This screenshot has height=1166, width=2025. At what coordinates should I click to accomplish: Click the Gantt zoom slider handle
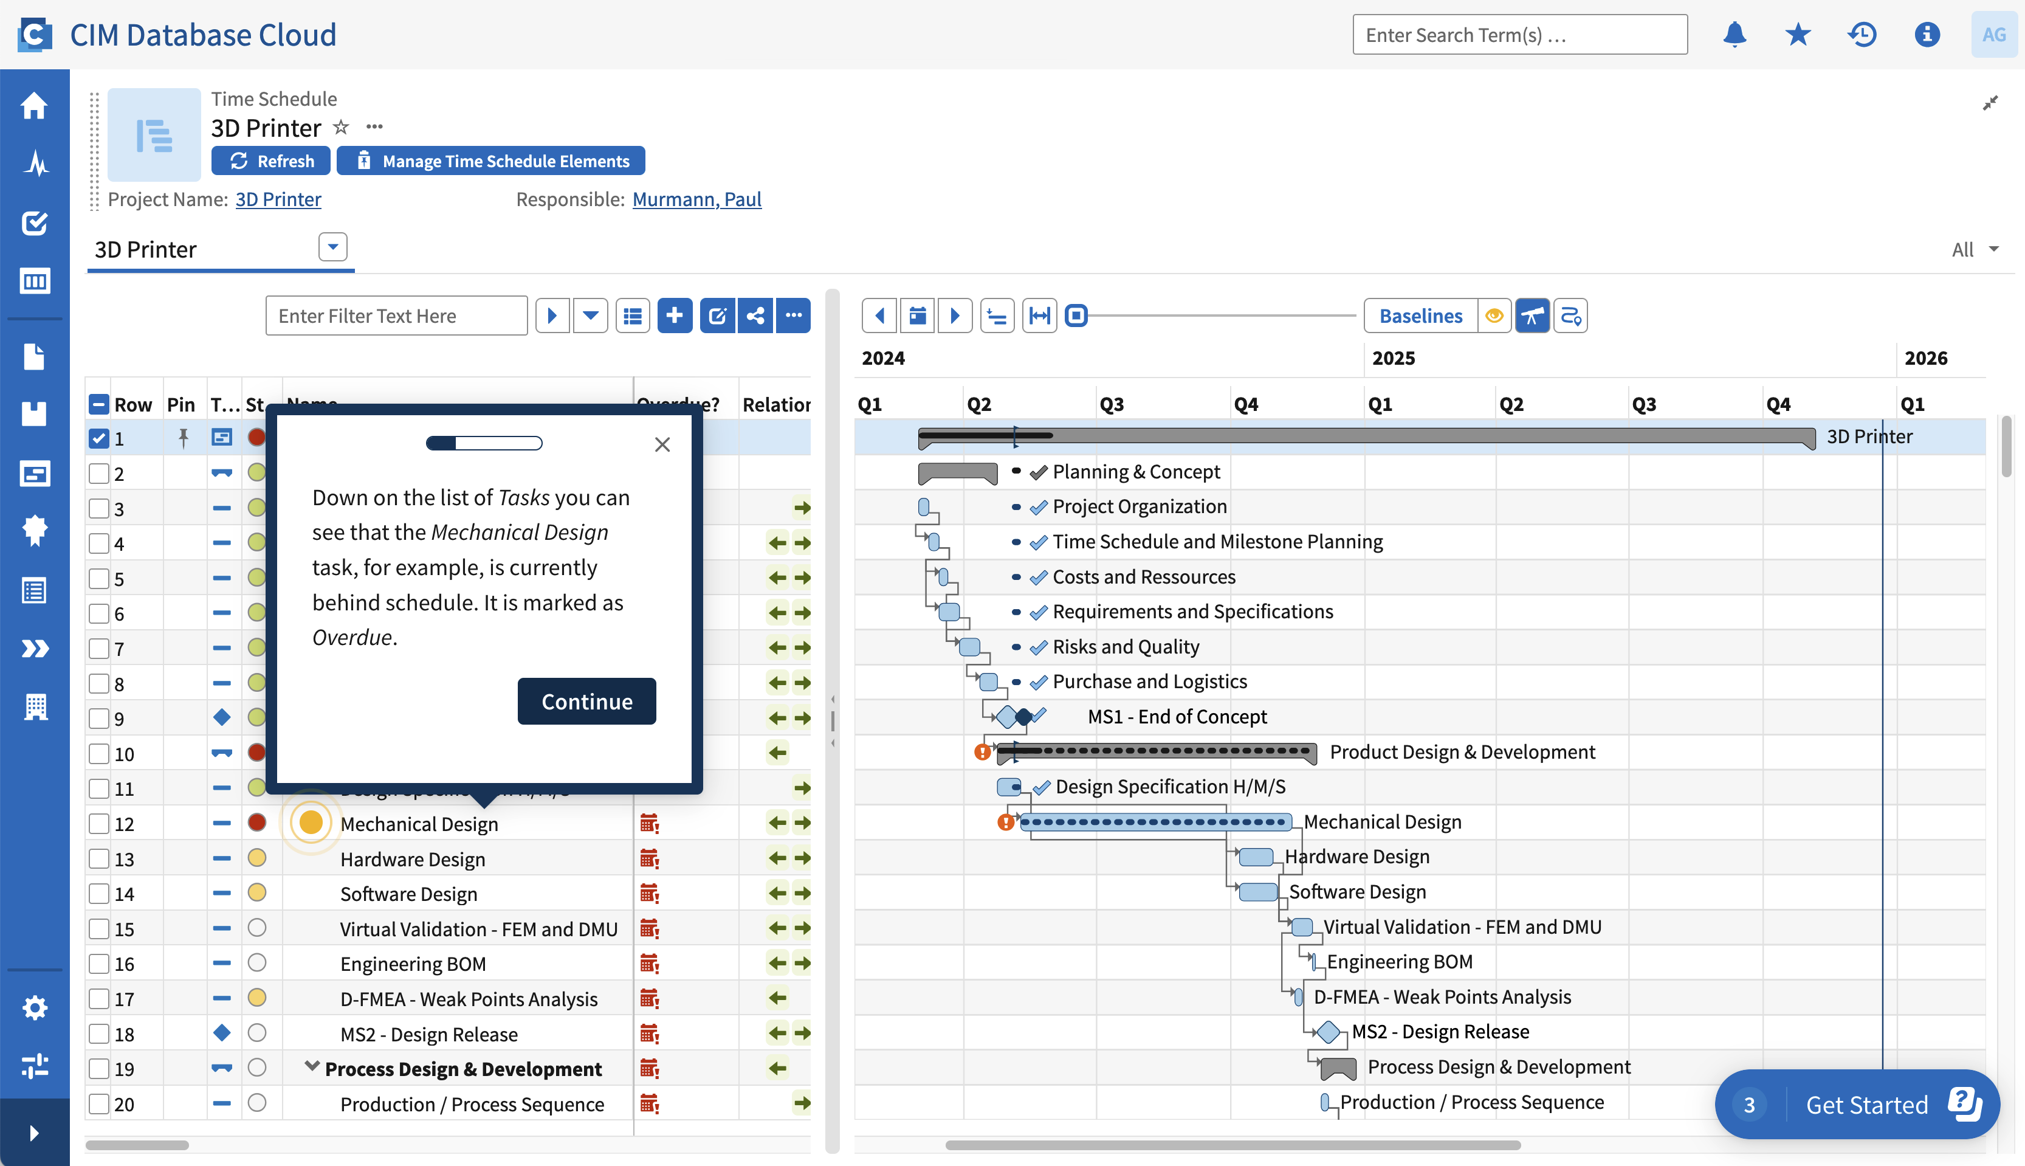pyautogui.click(x=1076, y=316)
